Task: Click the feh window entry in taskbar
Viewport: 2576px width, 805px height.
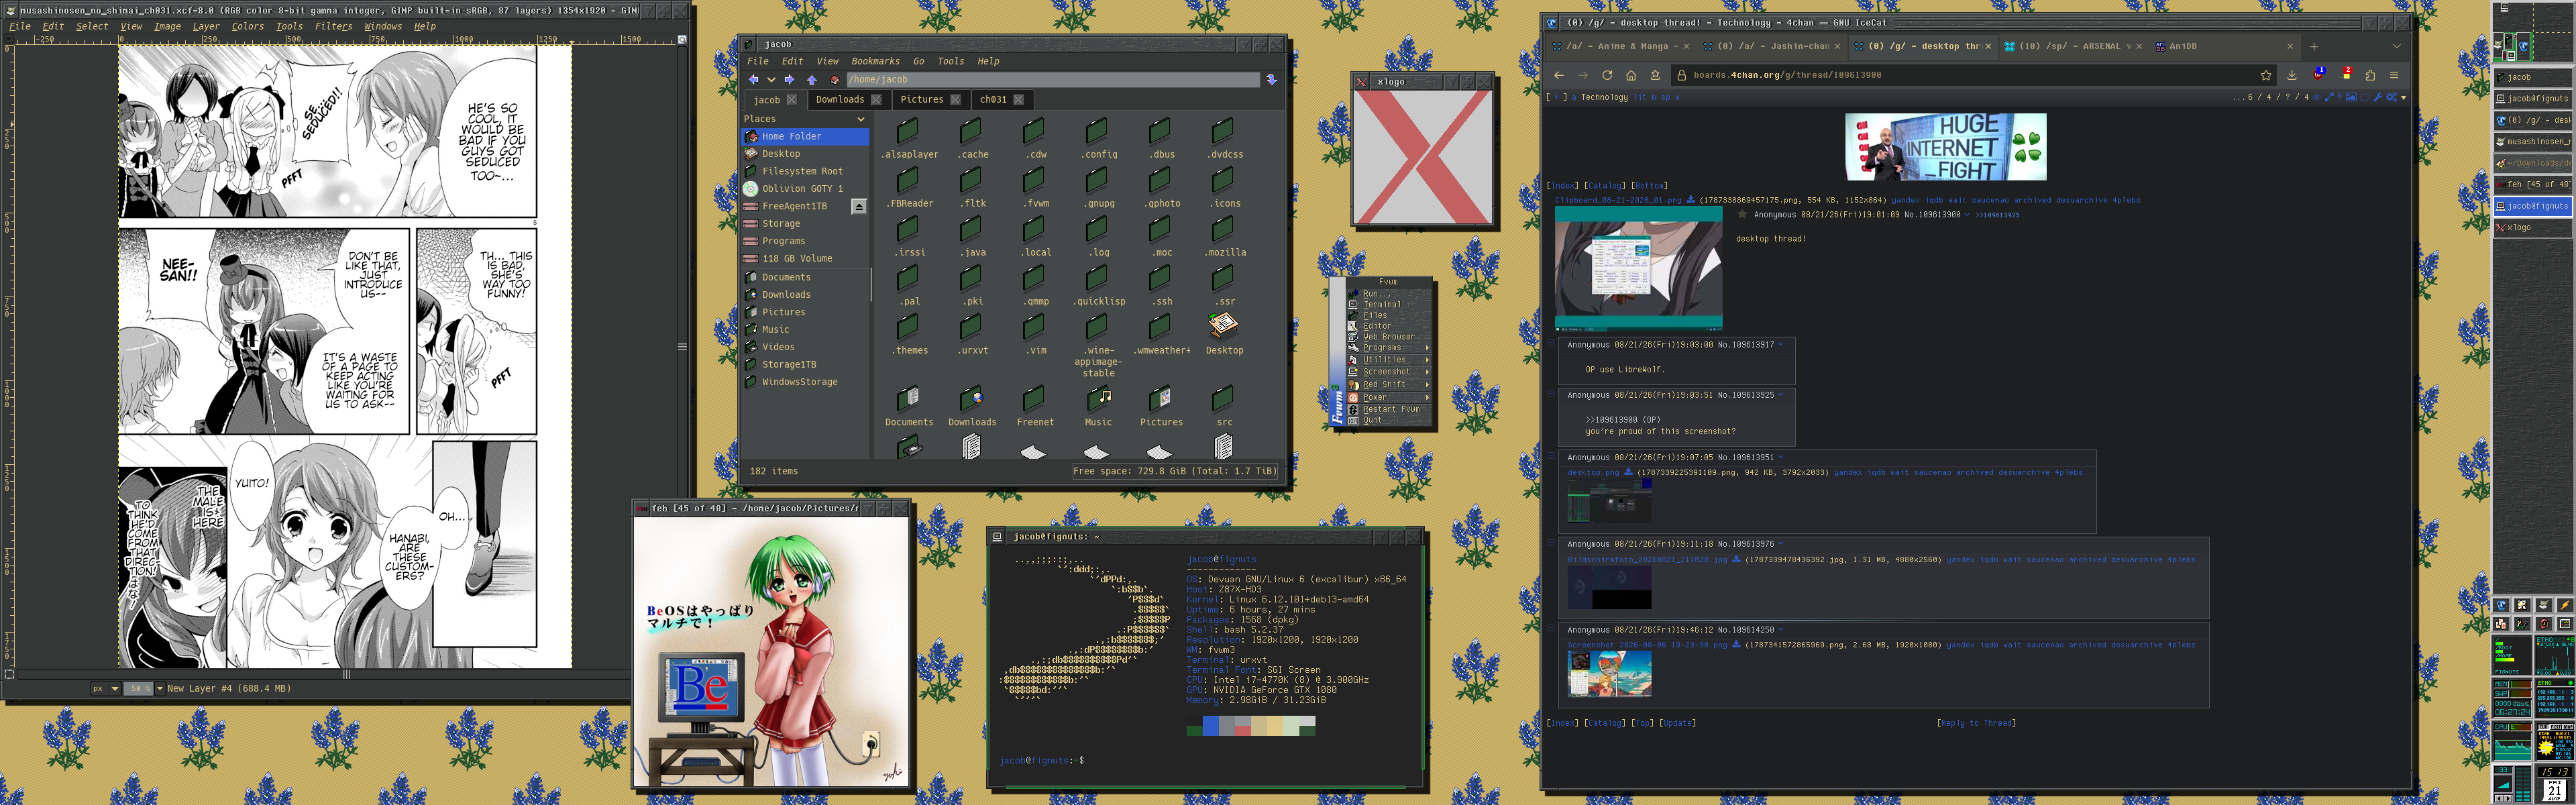Action: (2532, 185)
